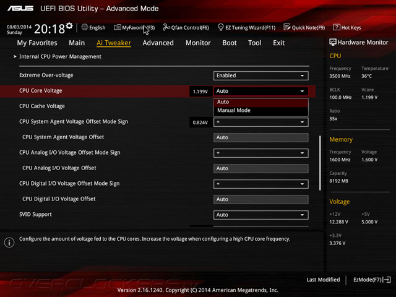Click the globe language icon

tap(85, 27)
